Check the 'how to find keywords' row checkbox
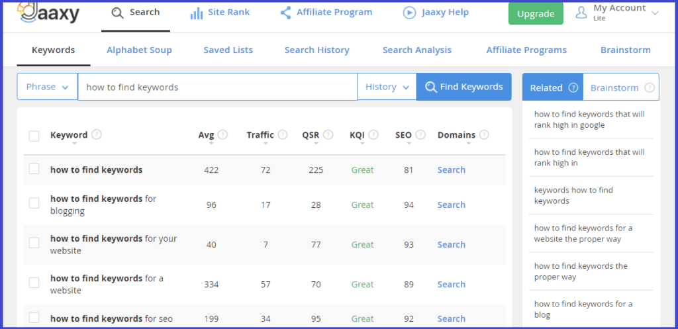The width and height of the screenshot is (678, 329). point(34,169)
